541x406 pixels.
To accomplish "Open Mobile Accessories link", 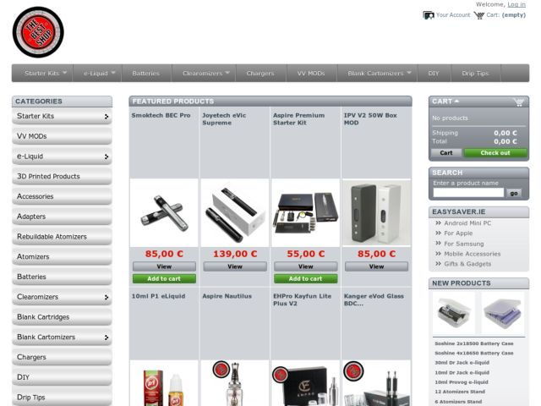I will pos(472,254).
